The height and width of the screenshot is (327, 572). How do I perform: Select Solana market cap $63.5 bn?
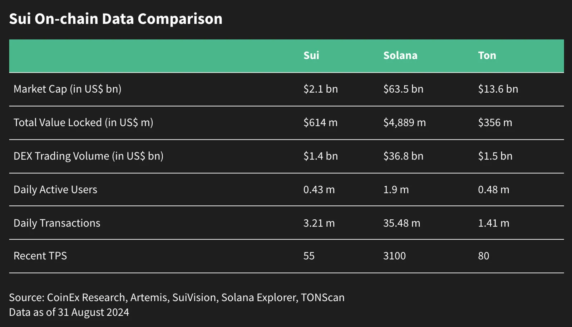click(403, 89)
